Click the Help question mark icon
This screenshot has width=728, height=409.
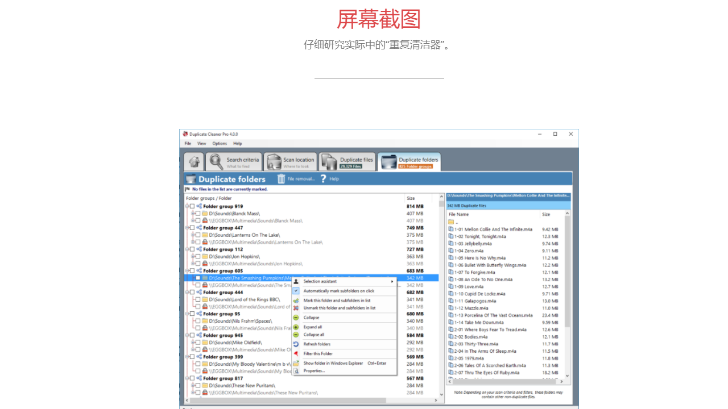click(322, 179)
